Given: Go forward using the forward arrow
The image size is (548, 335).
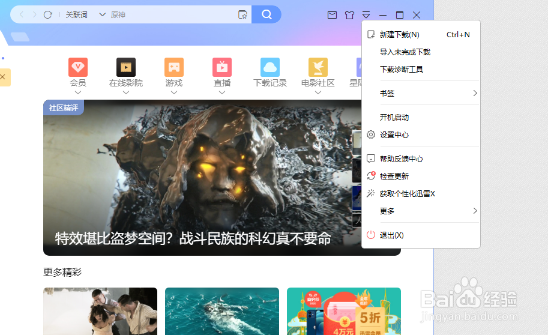Looking at the screenshot, I should [x=34, y=14].
